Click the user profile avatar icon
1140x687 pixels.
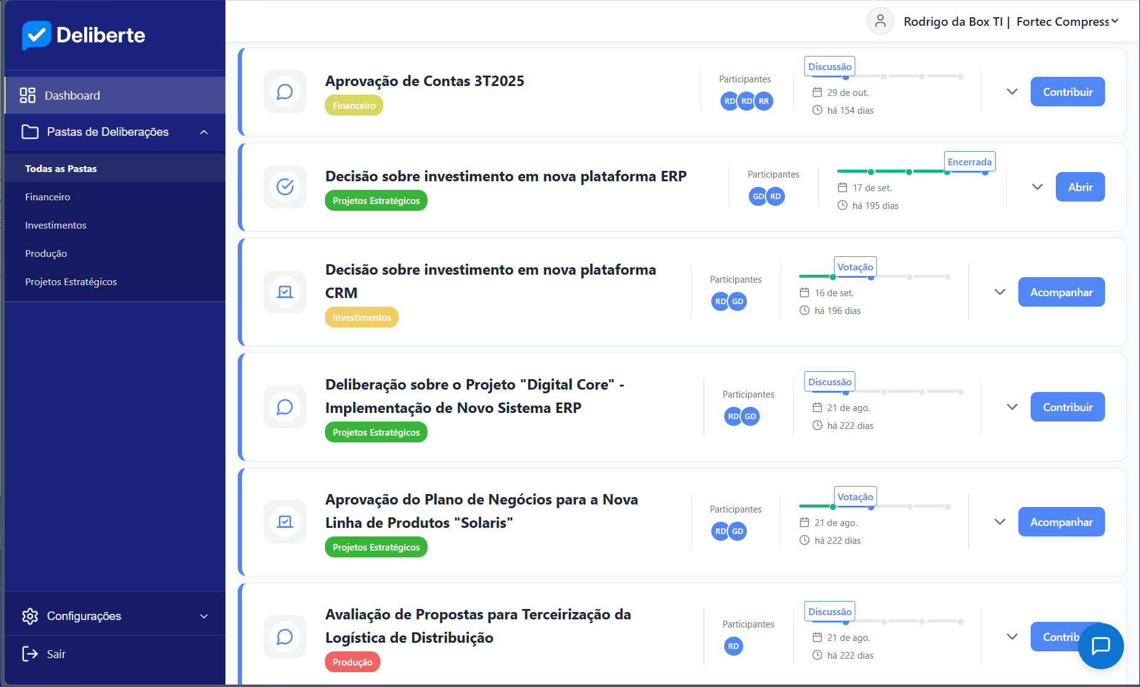(x=880, y=22)
